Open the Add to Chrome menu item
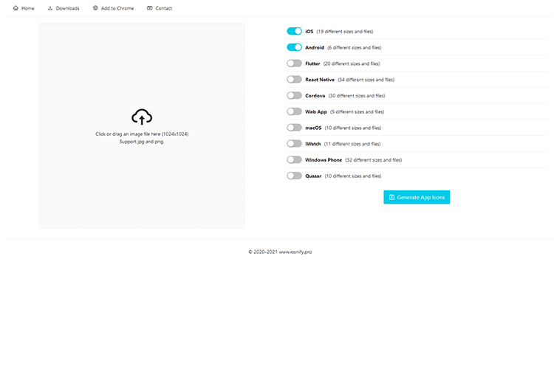554x369 pixels. point(117,8)
